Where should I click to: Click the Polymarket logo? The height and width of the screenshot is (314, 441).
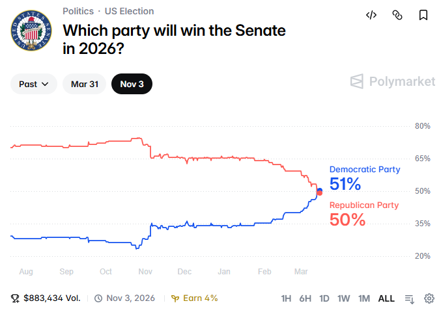393,81
